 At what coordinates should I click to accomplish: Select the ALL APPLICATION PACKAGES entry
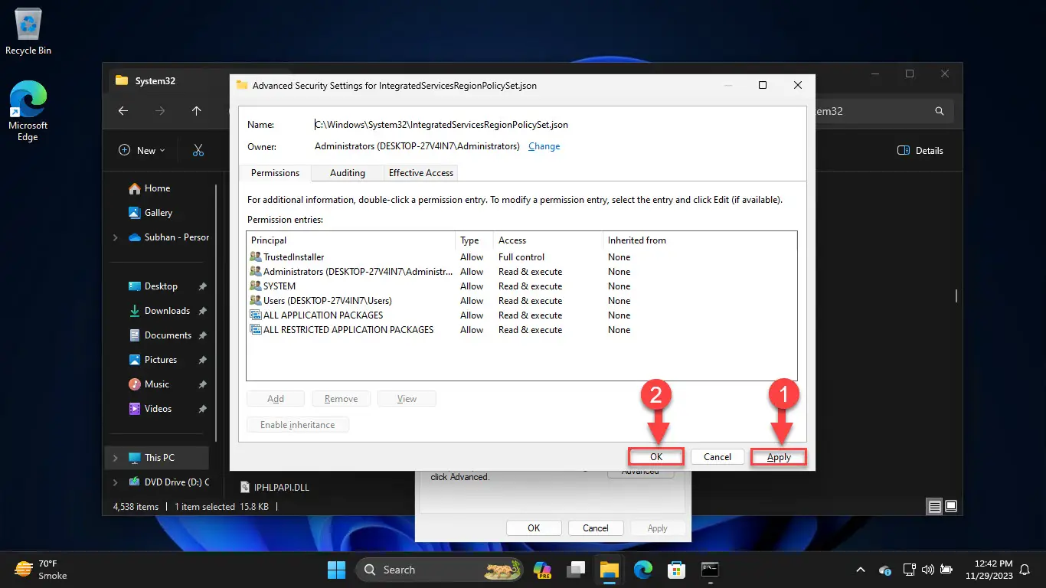tap(521, 315)
